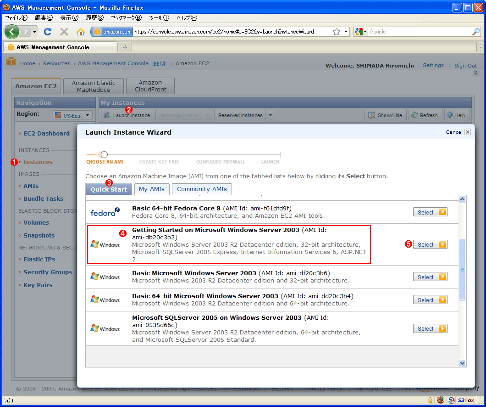Open Snapshots in navigation
The width and height of the screenshot is (486, 407).
pyautogui.click(x=39, y=235)
